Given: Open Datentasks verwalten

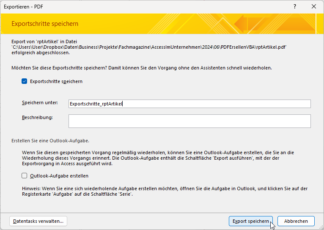Looking at the screenshot, I should 38,221.
